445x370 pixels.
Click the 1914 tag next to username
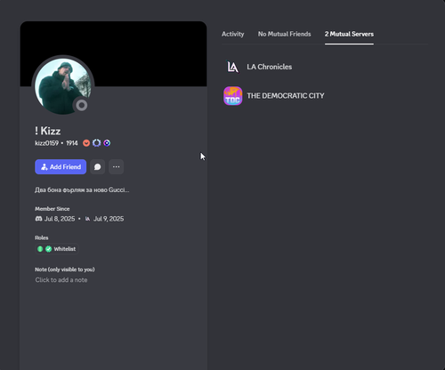tap(72, 143)
